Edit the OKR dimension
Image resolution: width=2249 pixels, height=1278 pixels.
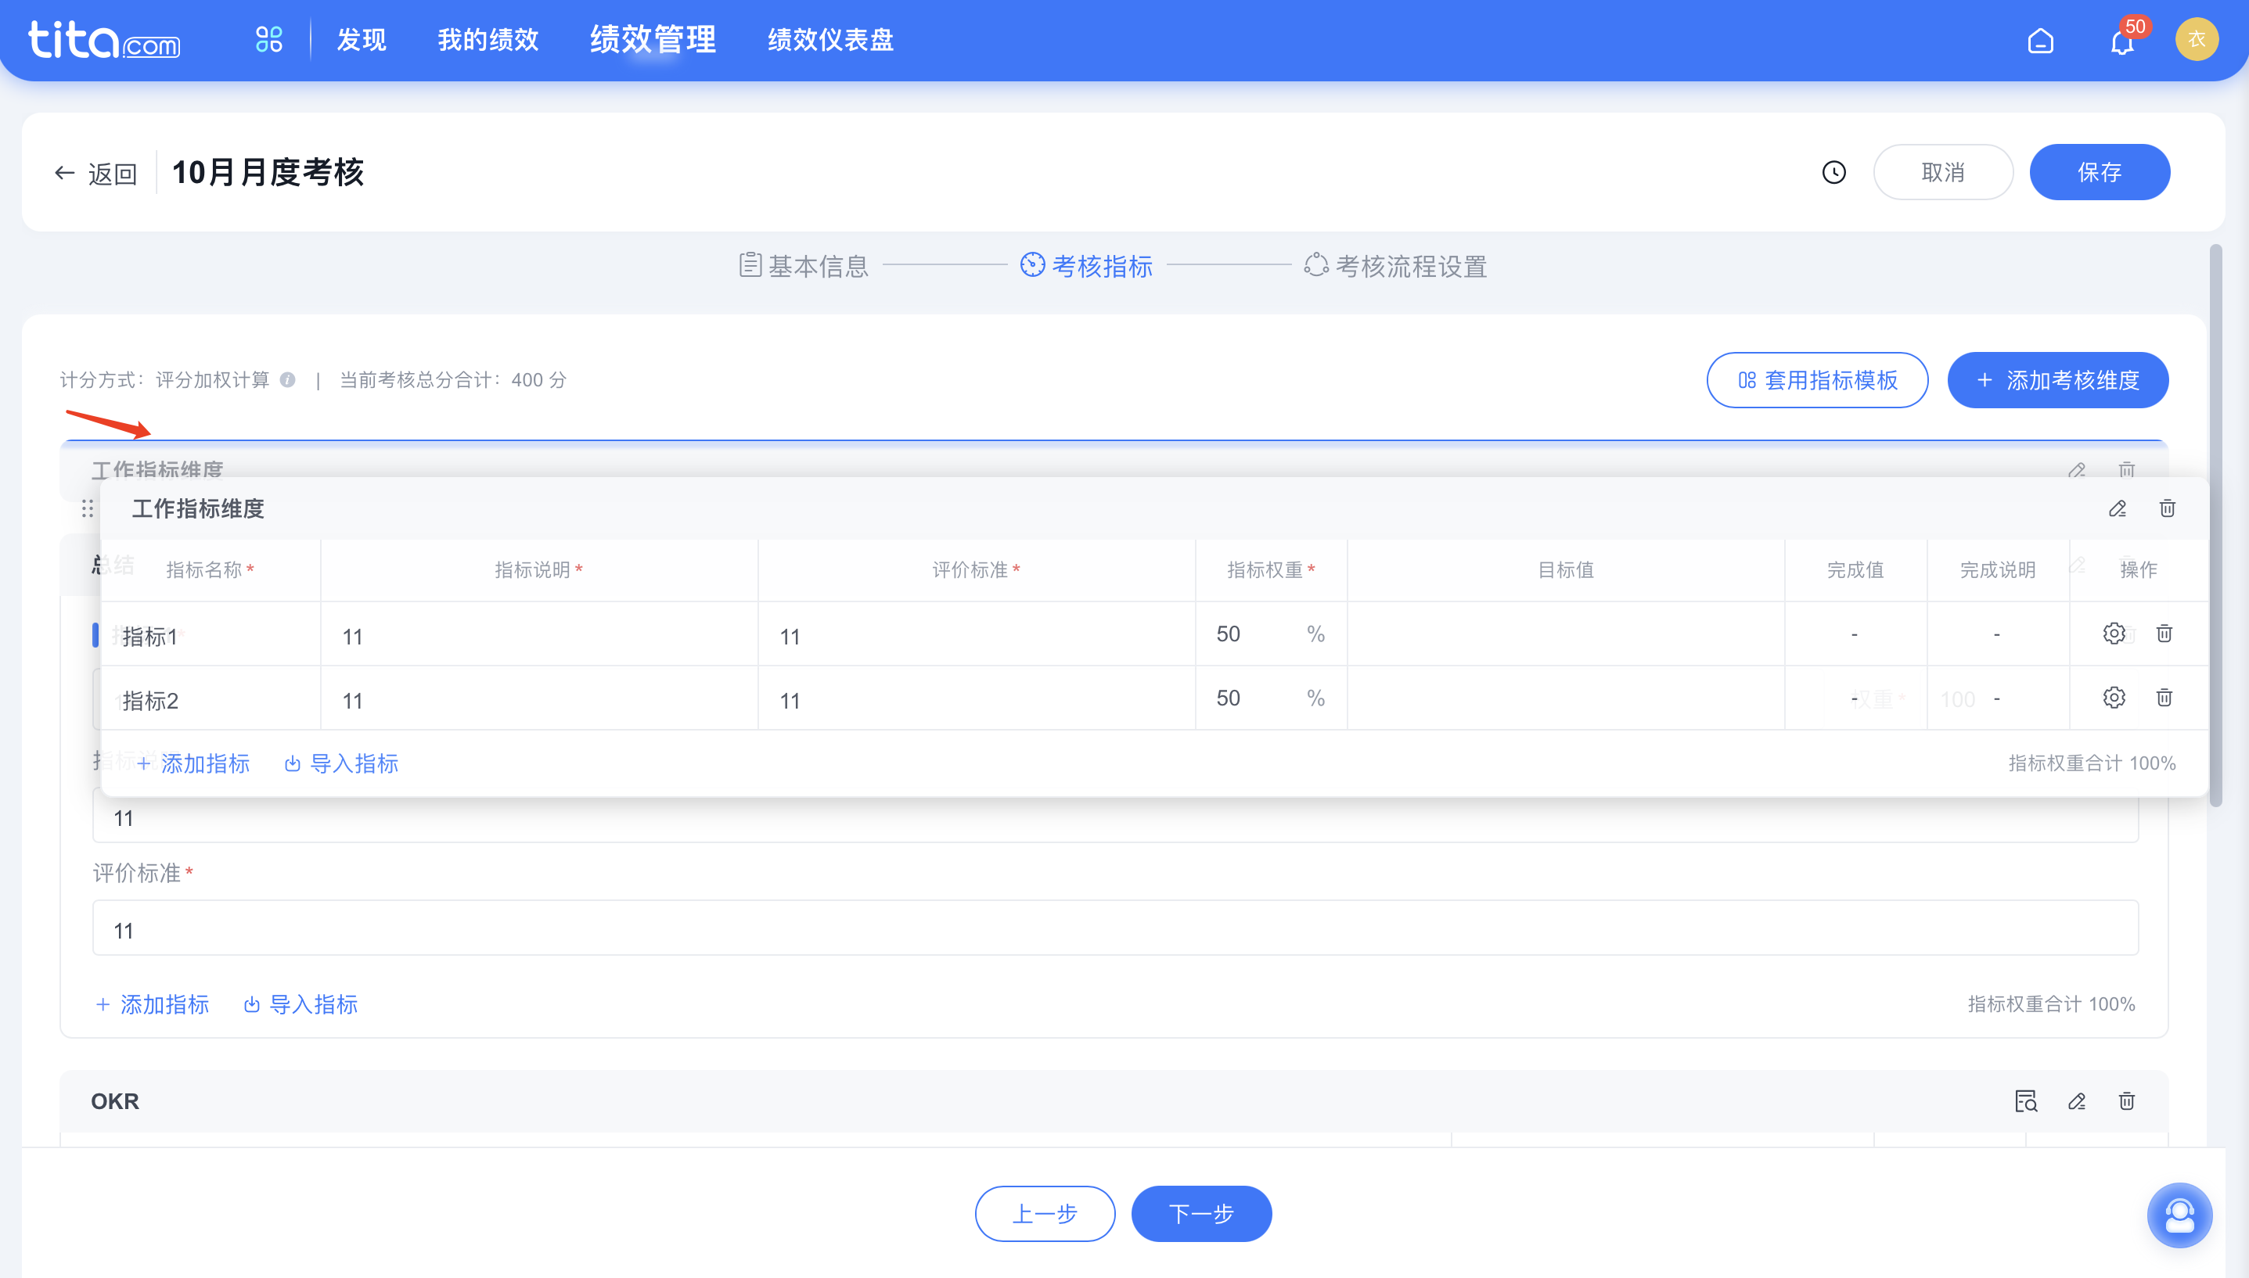[x=2076, y=1100]
